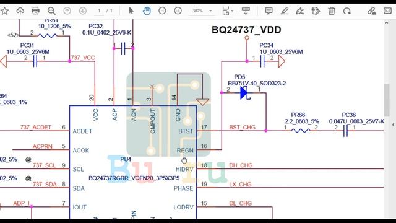Viewport: 396px width, 223px height.
Task: Click the 0.1U_0402_25V6-K capacitor value
Action: 106,33
